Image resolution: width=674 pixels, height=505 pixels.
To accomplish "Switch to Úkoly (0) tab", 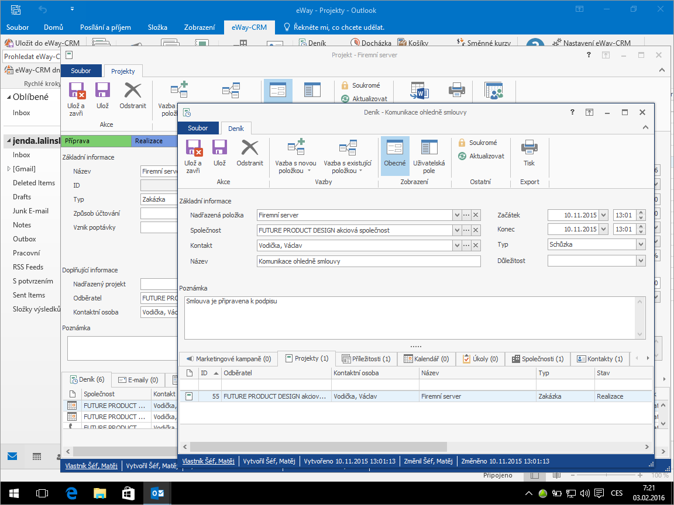I will (480, 358).
